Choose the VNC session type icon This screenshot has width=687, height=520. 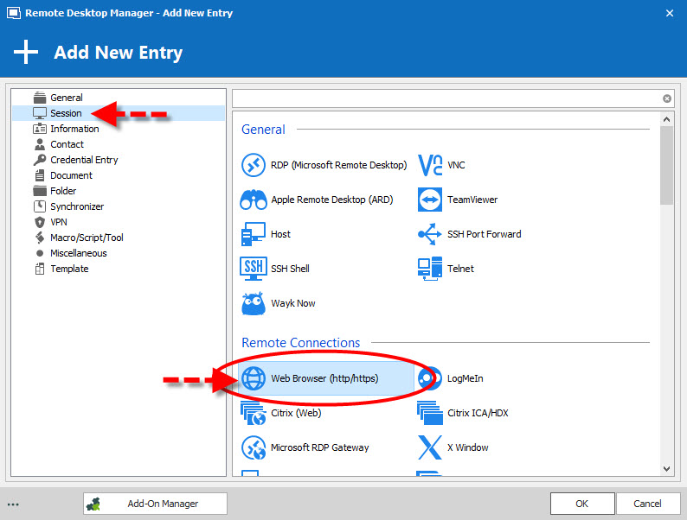click(430, 165)
